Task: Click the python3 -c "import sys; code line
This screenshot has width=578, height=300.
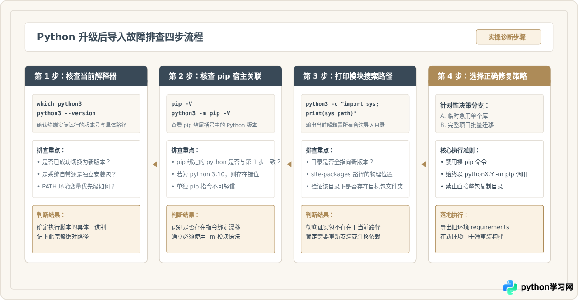Action: click(x=342, y=104)
